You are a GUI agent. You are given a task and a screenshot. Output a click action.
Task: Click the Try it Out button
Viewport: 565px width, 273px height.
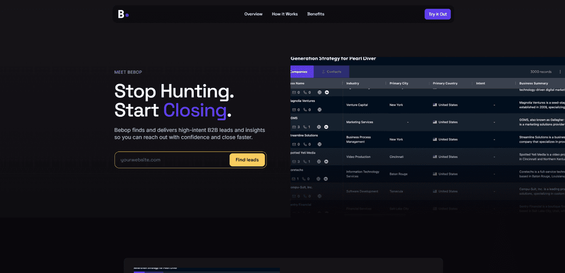click(437, 14)
